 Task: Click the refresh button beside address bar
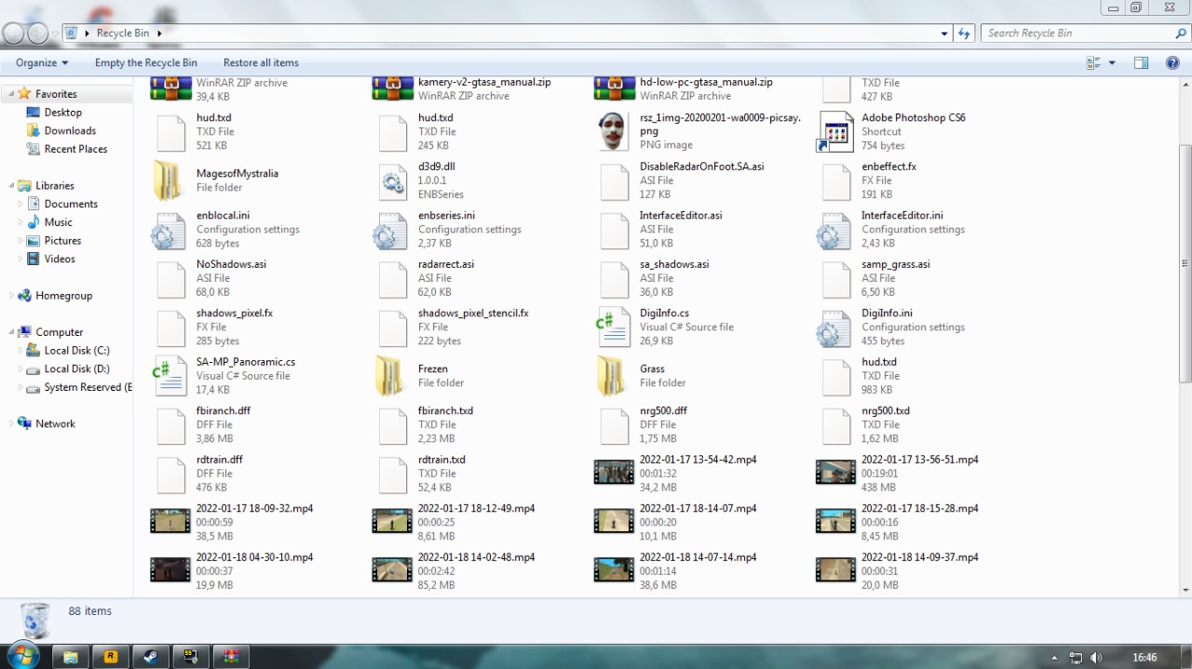(x=965, y=33)
